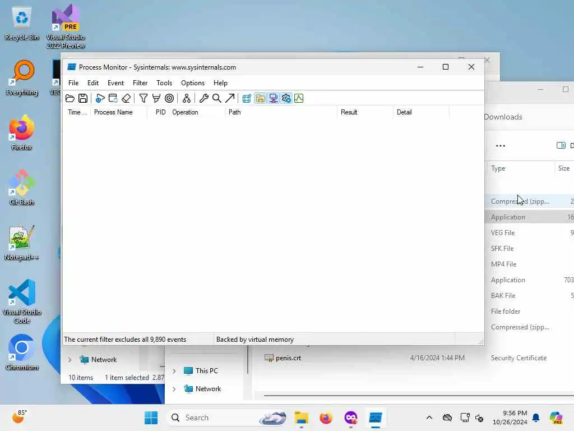The height and width of the screenshot is (431, 574).
Task: Select the Chromium desktop icon
Action: pyautogui.click(x=22, y=352)
